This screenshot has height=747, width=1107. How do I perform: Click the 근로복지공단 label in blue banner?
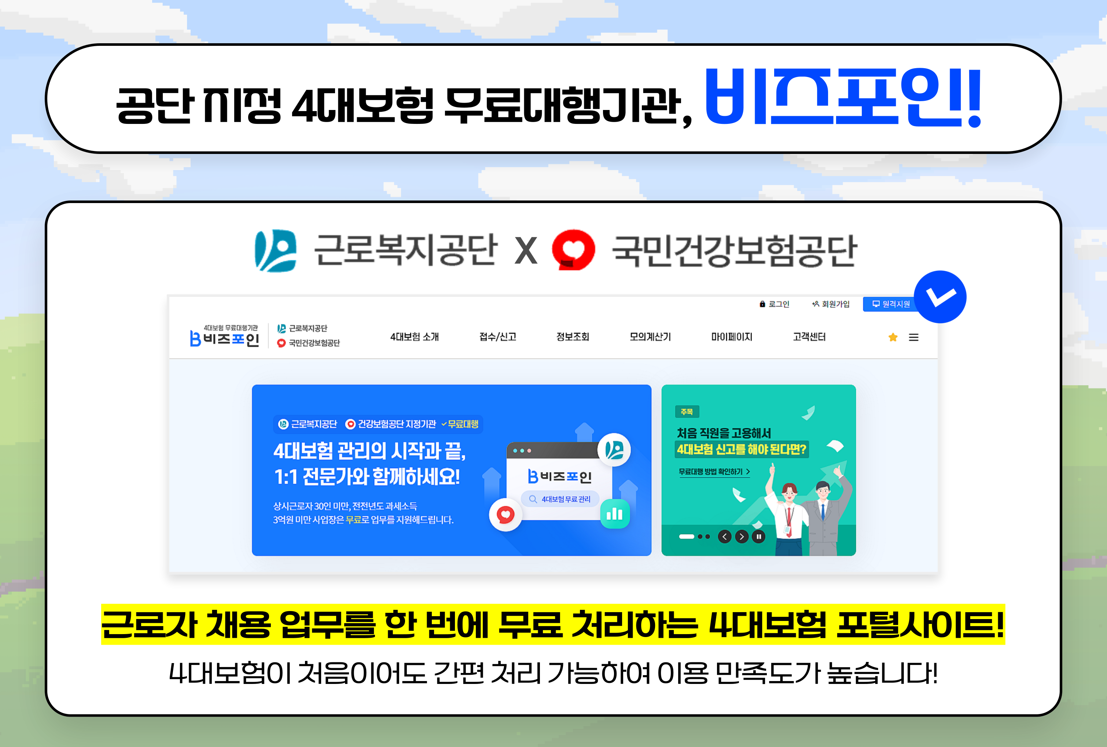307,424
